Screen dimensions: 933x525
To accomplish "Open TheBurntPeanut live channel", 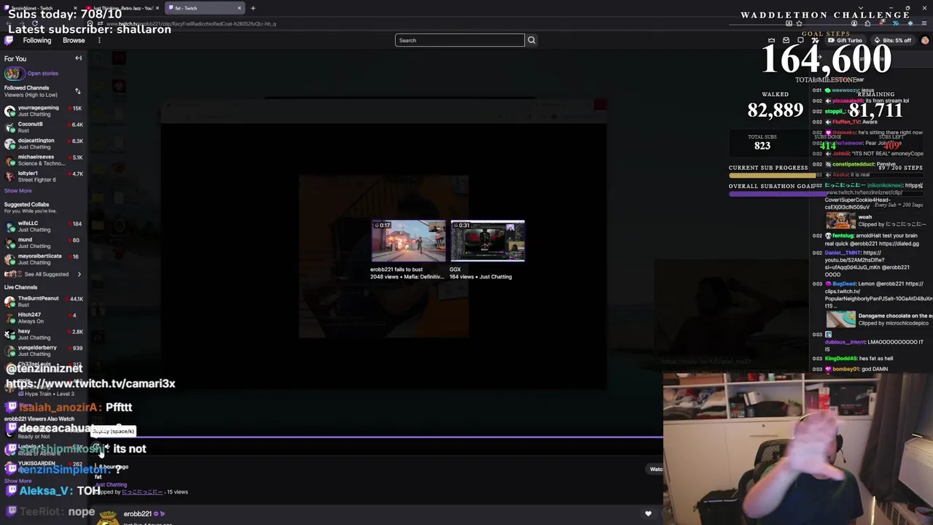I will [44, 301].
